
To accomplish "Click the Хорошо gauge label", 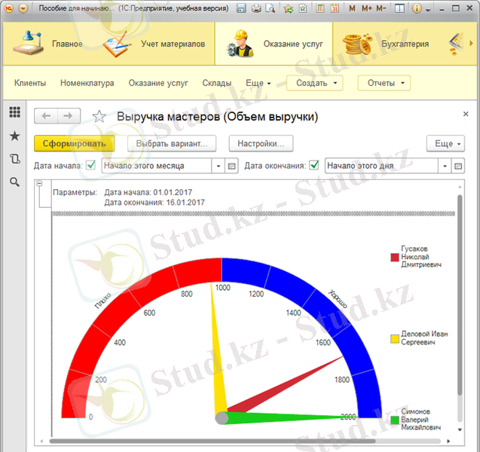I will coord(338,298).
